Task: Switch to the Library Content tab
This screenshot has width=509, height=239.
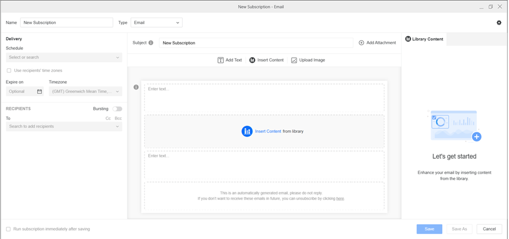Action: 424,39
